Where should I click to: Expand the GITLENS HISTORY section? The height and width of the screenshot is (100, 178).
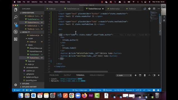click(x=32, y=87)
